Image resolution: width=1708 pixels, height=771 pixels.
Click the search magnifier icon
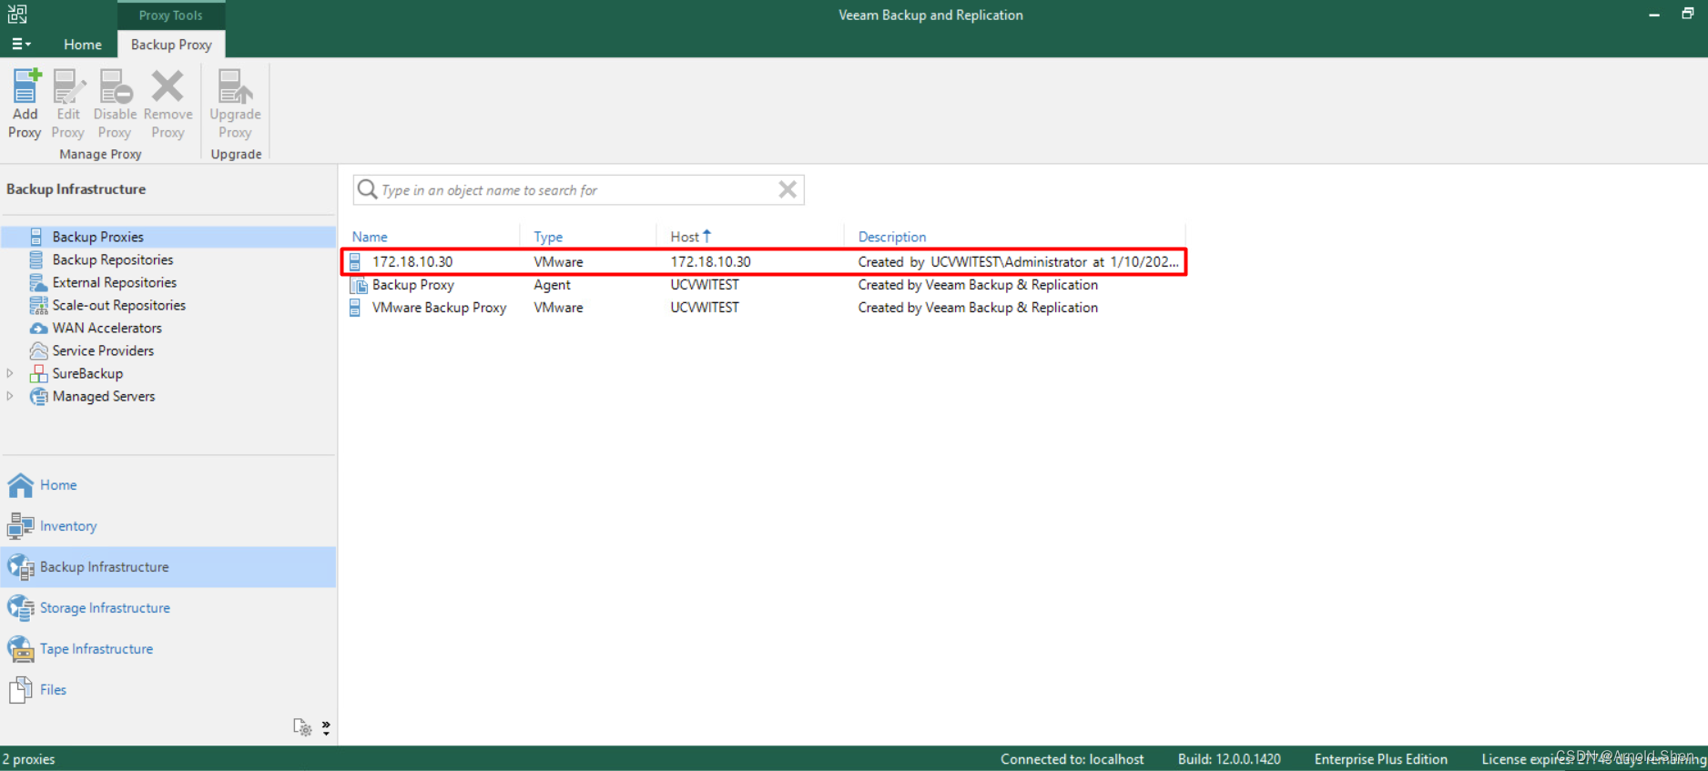pos(367,189)
